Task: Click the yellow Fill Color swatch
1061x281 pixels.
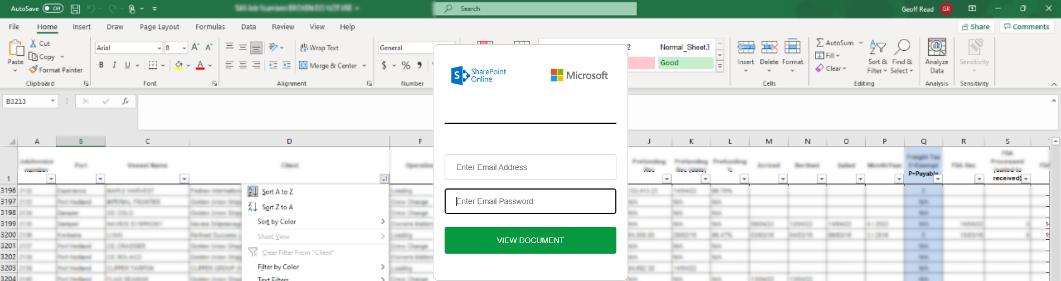Action: [x=179, y=65]
